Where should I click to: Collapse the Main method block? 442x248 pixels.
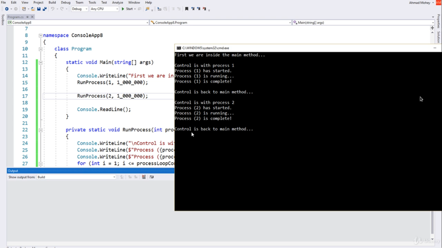(41, 62)
